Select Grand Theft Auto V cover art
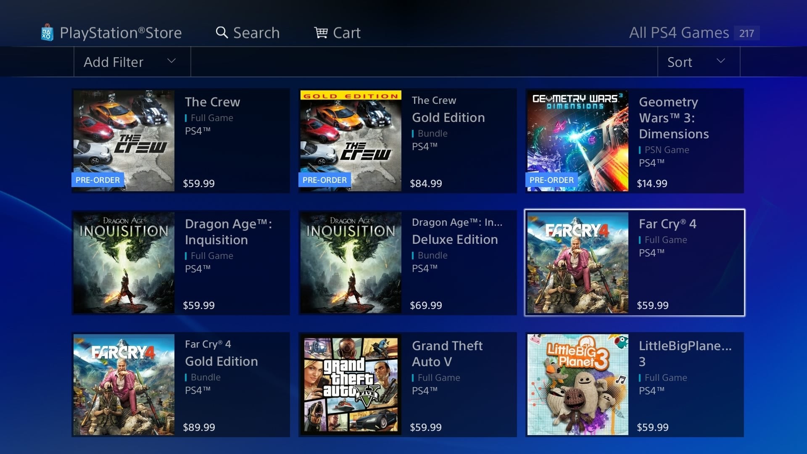Viewport: 807px width, 454px height. [351, 385]
